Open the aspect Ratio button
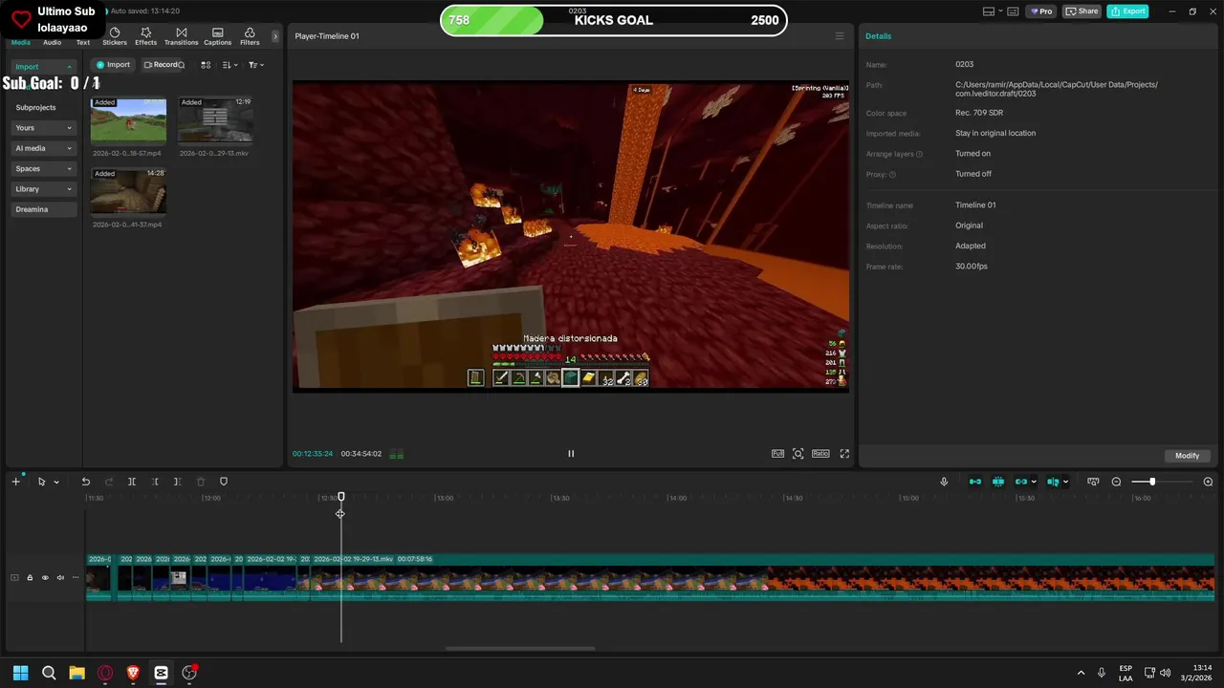This screenshot has height=688, width=1224. tap(820, 454)
